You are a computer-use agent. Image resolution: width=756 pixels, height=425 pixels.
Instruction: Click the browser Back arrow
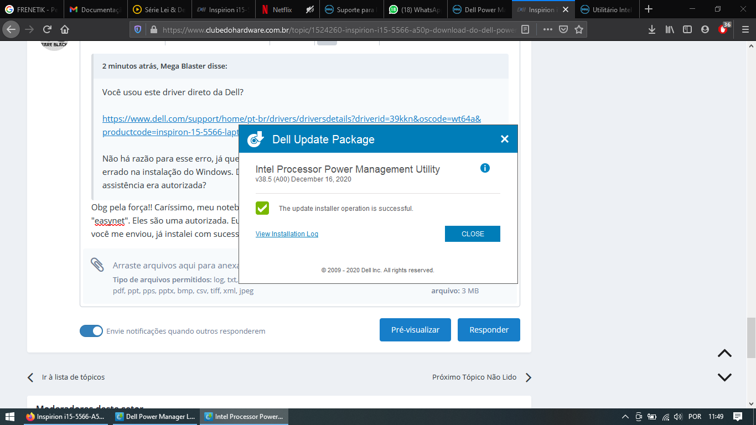(x=11, y=29)
